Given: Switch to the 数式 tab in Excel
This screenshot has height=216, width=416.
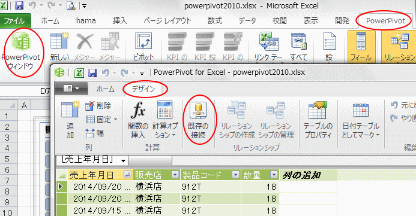Looking at the screenshot, I should coord(215,21).
